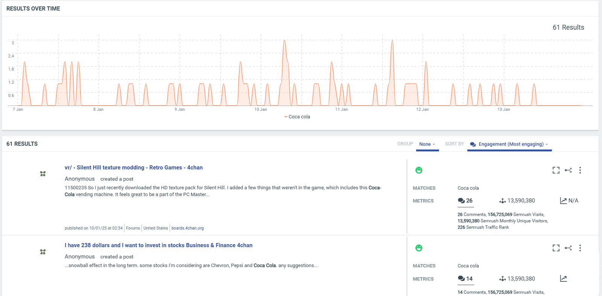602x296 pixels.
Task: Open the Group None dropdown
Action: pos(427,145)
